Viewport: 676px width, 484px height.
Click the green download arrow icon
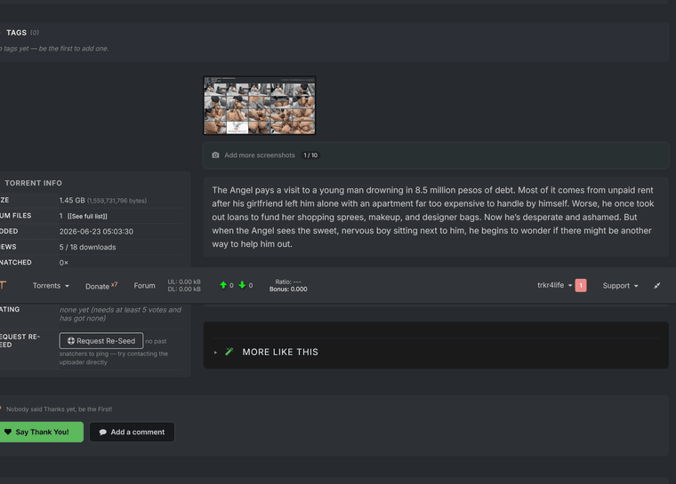tap(242, 285)
